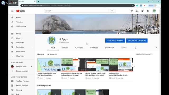Open the Chrome three-dot menu
The width and height of the screenshot is (169, 95).
click(159, 6)
